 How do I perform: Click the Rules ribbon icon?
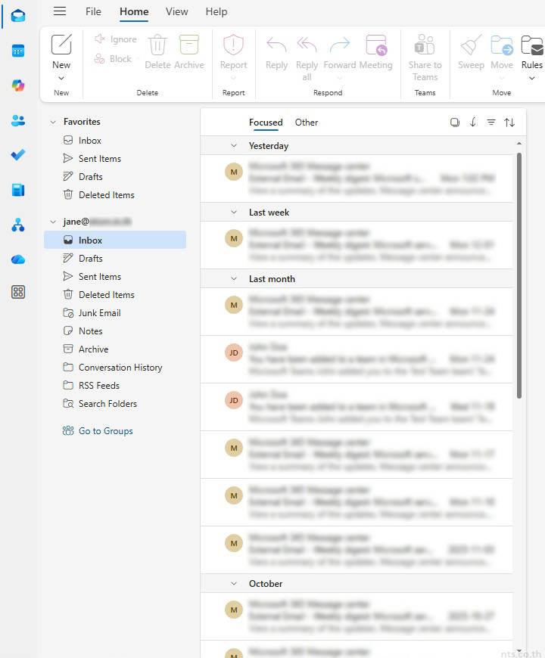532,45
